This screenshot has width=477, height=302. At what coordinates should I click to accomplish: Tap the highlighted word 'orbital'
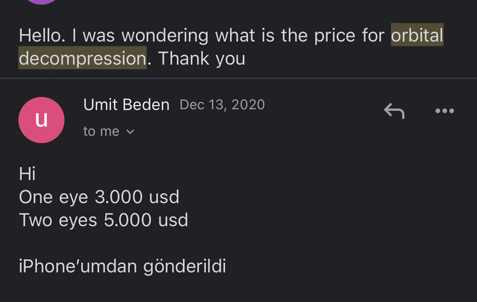tap(417, 34)
